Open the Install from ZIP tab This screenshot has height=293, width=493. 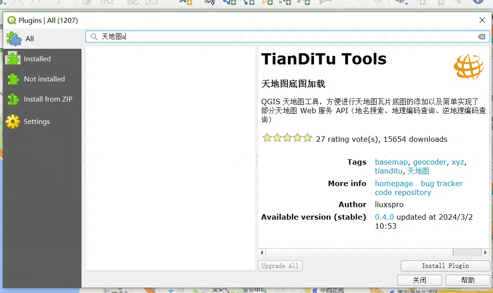click(x=43, y=99)
